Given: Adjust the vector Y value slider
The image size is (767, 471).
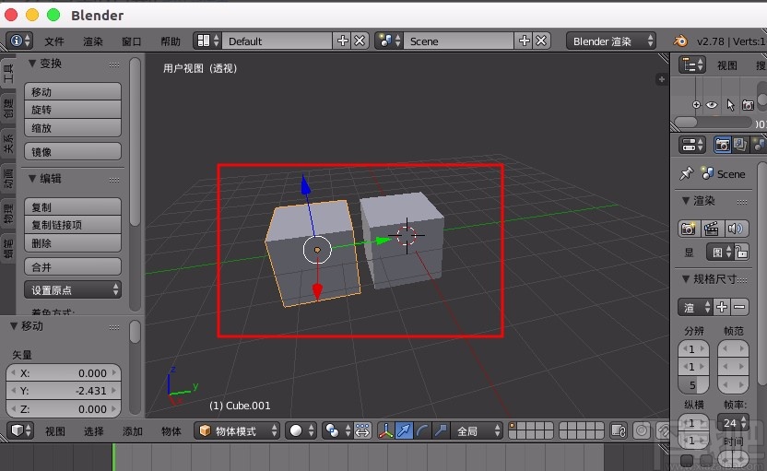Looking at the screenshot, I should coord(64,391).
